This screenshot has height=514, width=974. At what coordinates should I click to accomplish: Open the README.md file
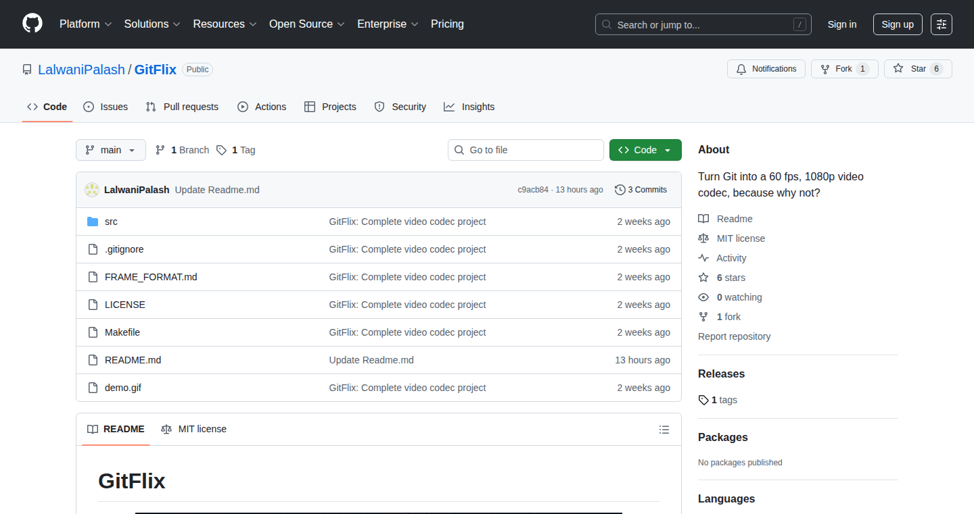click(x=133, y=360)
